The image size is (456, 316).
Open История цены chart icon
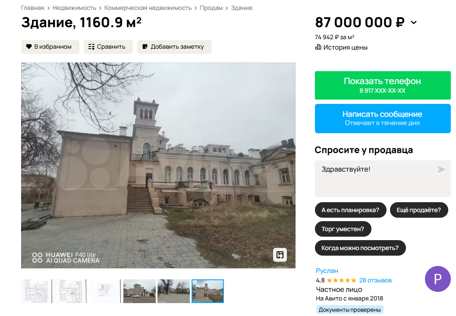(x=318, y=47)
